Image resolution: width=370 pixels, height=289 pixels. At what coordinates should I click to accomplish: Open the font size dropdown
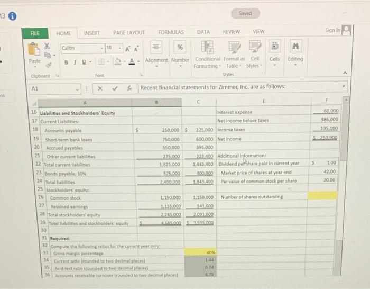120,48
